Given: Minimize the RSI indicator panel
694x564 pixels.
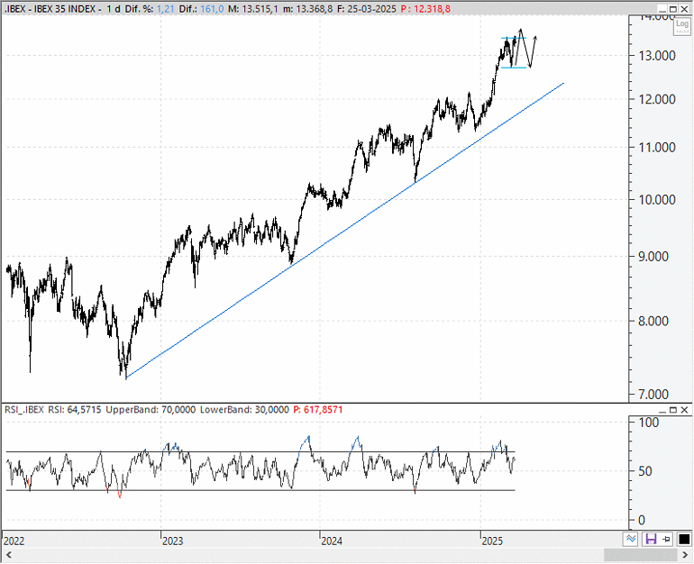Looking at the screenshot, I should [x=662, y=410].
